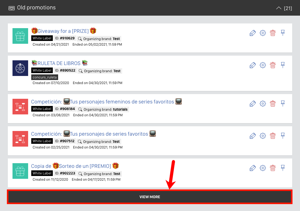The image size is (300, 211).
Task: Click 'Ended on 04/17/2021, 11:59 PM' text
Action: (x=96, y=179)
